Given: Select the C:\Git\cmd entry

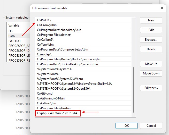Looking at the screenshot, I should [x=45, y=93].
